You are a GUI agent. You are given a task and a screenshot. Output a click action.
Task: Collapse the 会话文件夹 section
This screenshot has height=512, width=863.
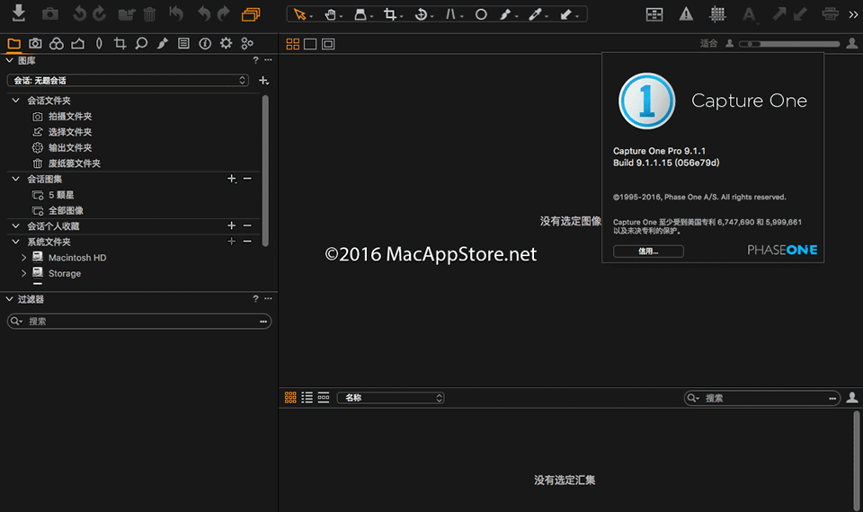click(x=15, y=101)
